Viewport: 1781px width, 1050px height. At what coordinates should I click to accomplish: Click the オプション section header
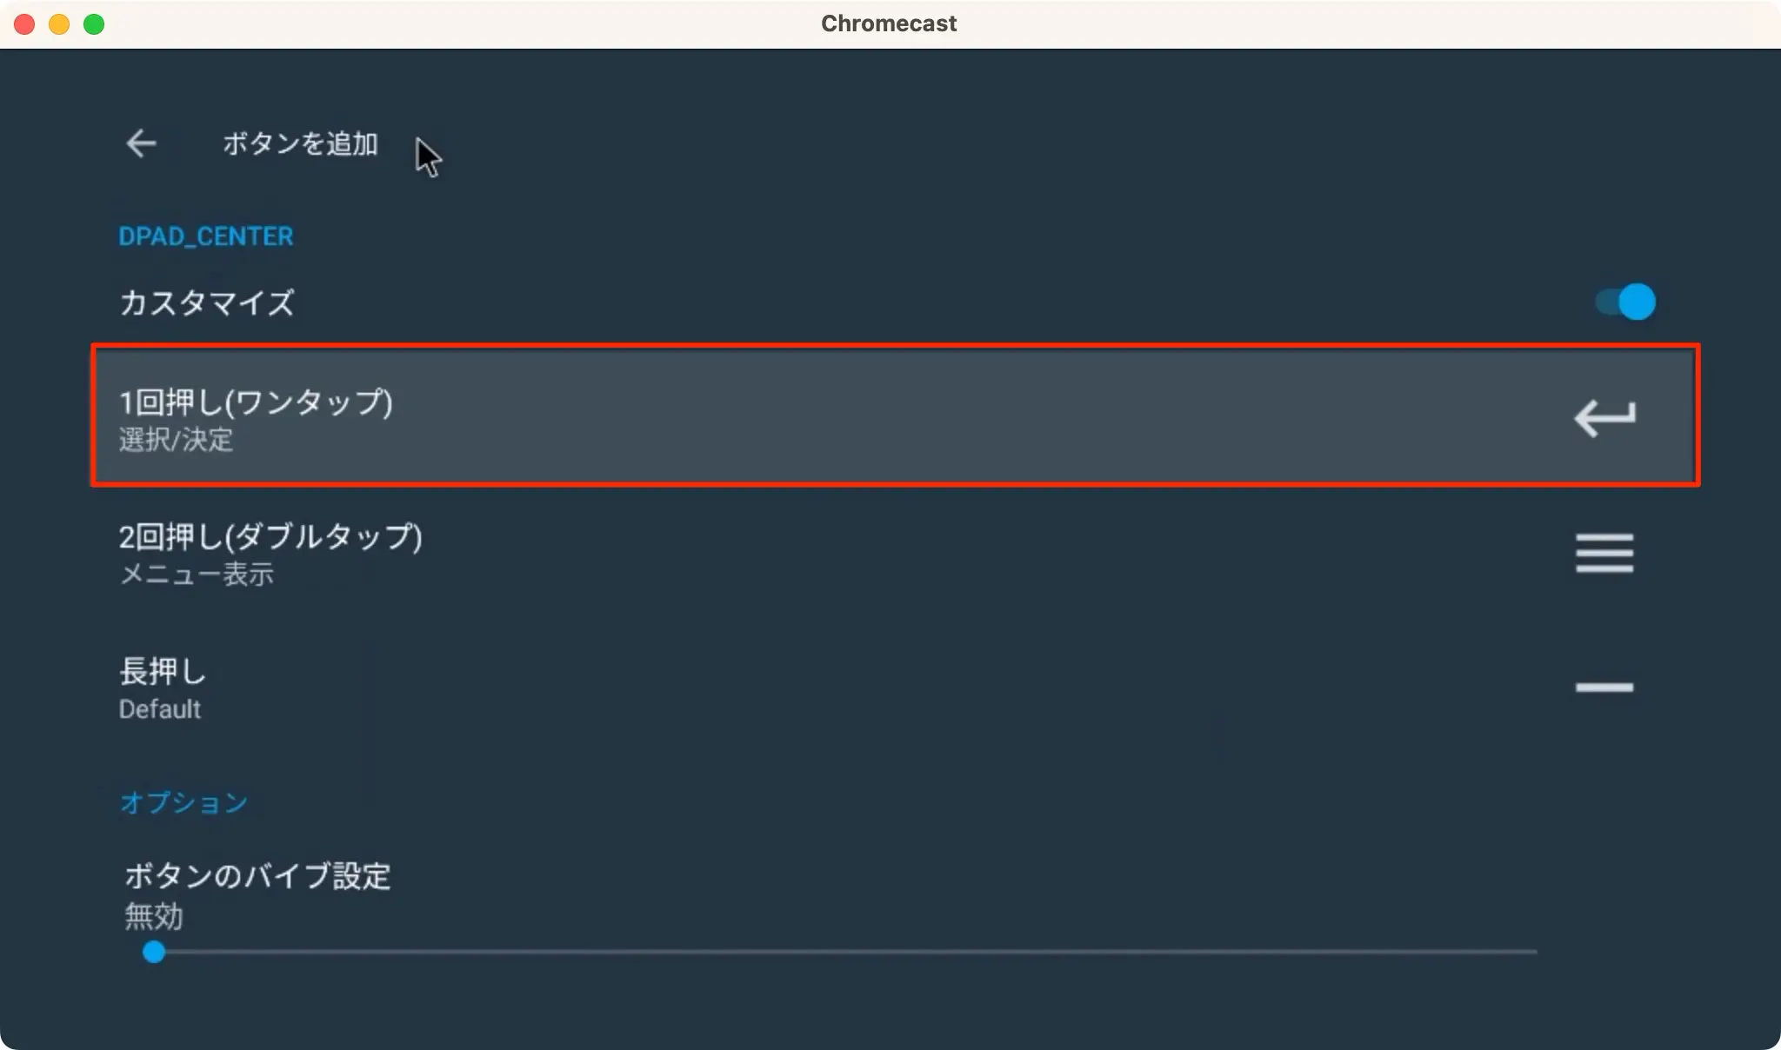183,802
